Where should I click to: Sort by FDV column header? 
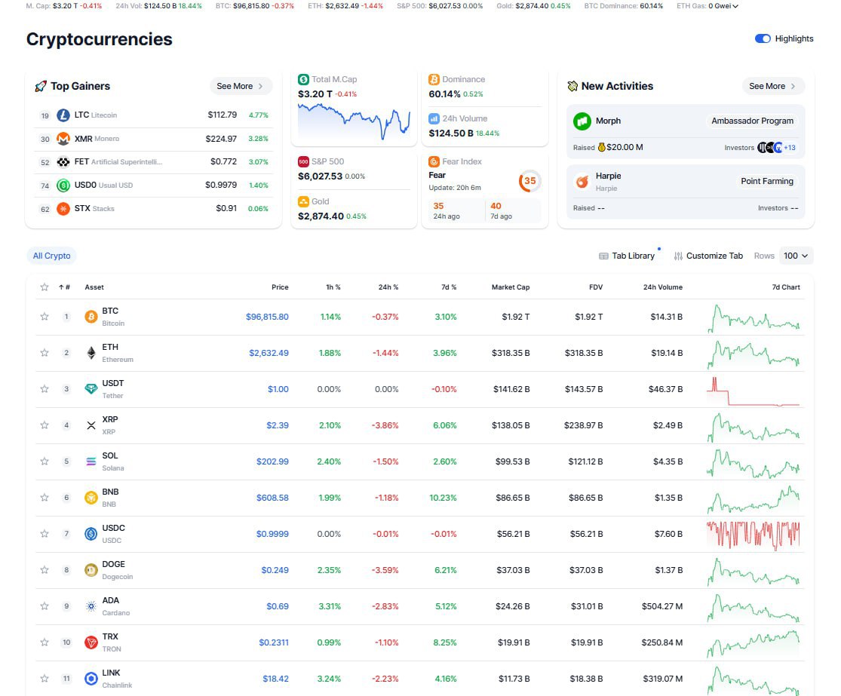point(596,287)
